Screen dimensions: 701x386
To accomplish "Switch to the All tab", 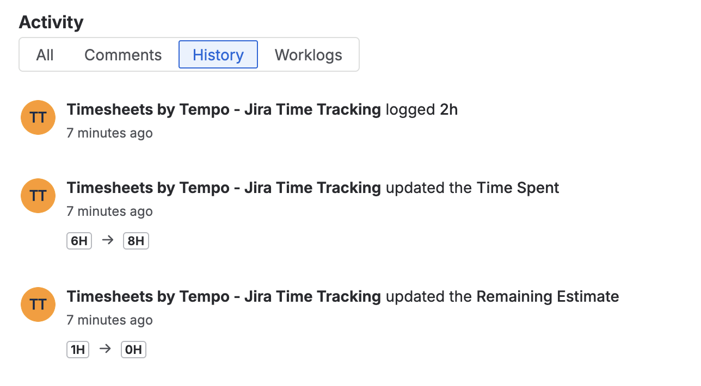I will pos(45,54).
